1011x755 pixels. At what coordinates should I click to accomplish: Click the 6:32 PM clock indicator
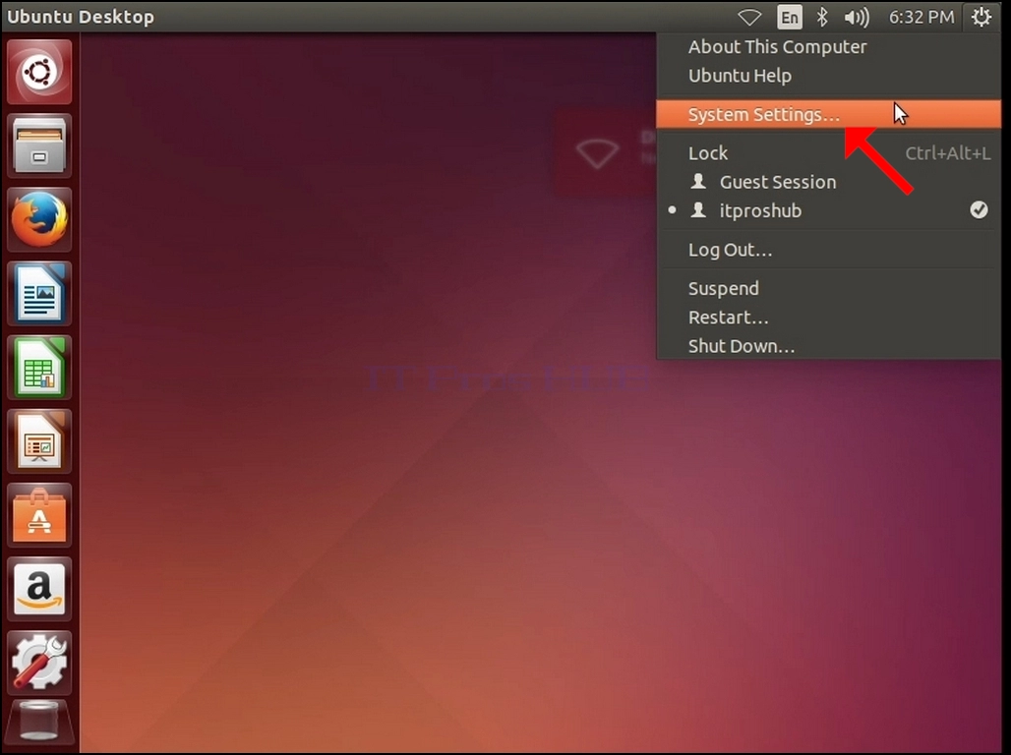click(x=922, y=17)
